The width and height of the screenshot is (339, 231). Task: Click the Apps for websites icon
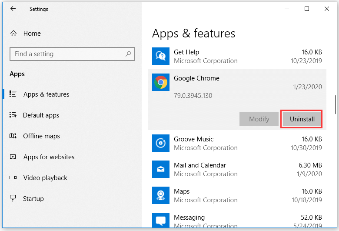click(x=13, y=157)
